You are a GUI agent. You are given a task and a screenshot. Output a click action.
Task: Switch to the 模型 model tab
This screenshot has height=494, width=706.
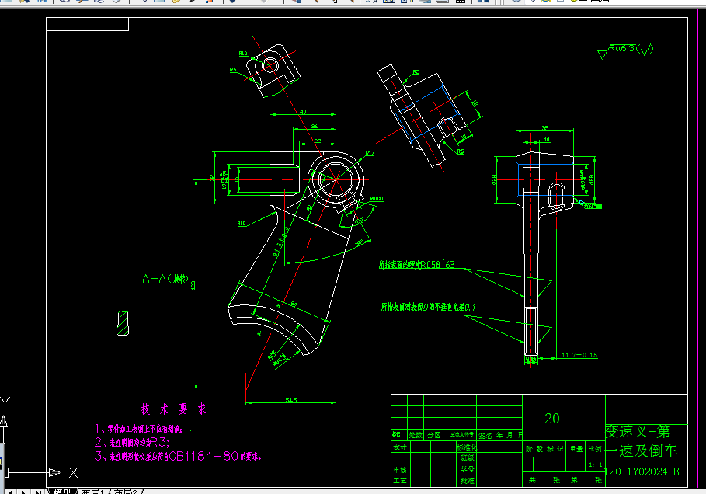point(63,491)
